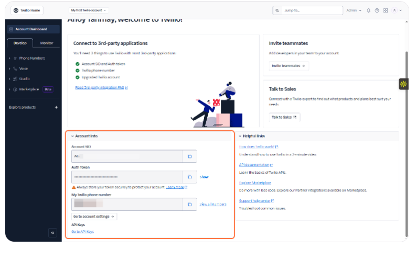Open the View all numbers link
Viewport: 416px width, 261px height.
tap(213, 204)
